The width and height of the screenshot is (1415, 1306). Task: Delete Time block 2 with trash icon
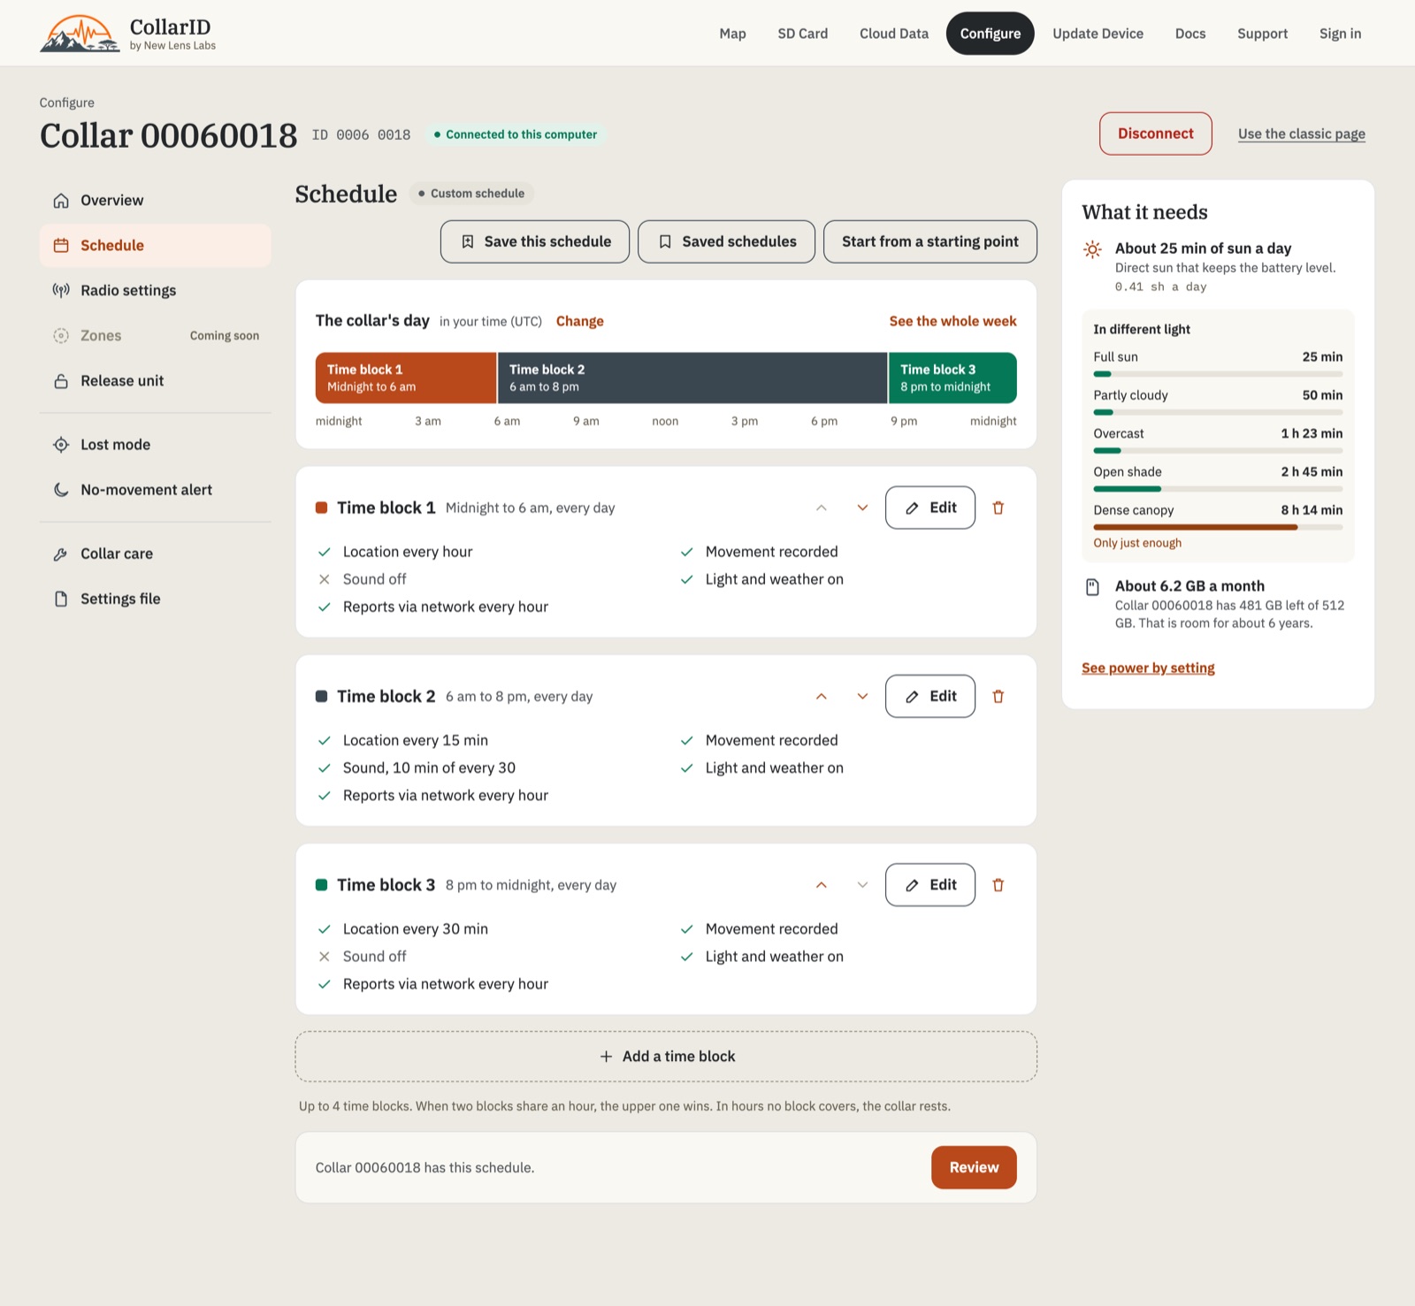click(x=998, y=696)
